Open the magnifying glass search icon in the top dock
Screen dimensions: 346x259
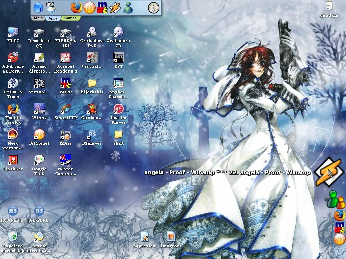[51, 7]
